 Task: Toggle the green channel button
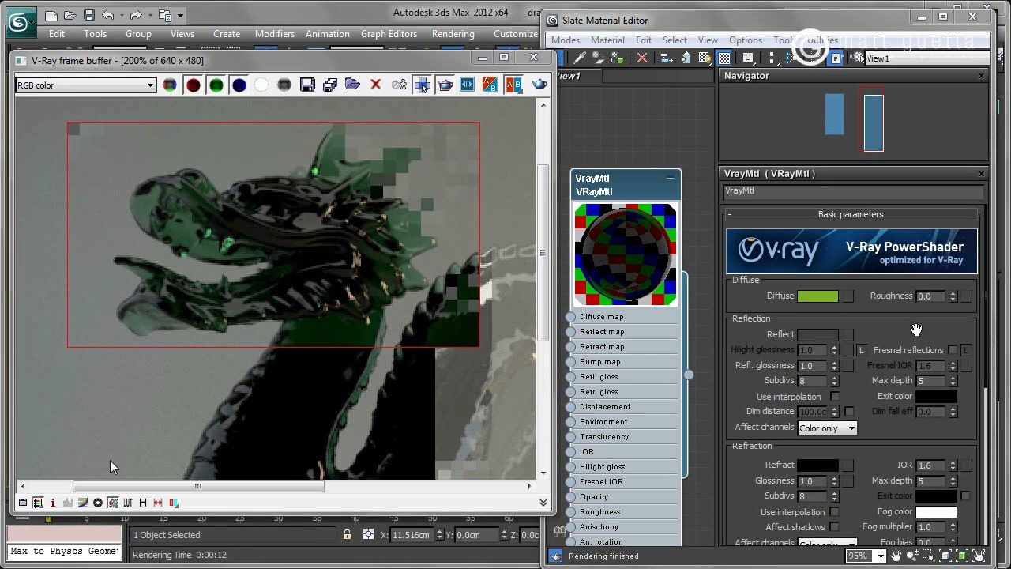216,85
